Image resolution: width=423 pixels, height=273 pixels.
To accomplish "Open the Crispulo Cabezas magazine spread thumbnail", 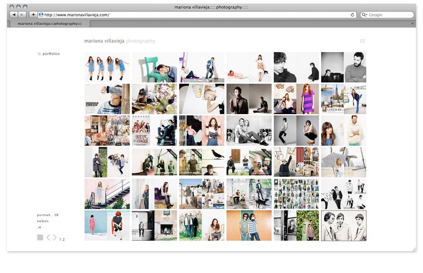I will point(107,99).
